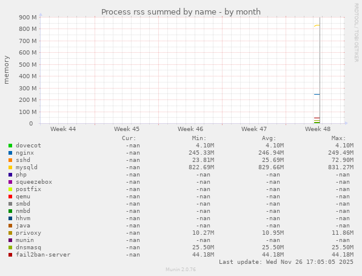Click mysqld max value 831.27M
This screenshot has width=362, height=276.
click(341, 167)
